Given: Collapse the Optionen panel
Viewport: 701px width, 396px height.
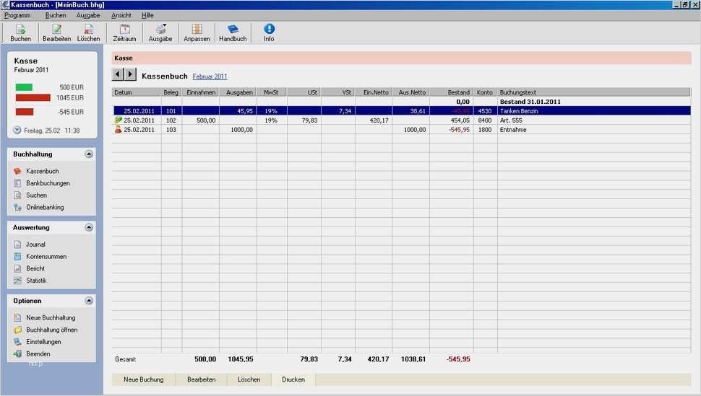Looking at the screenshot, I should [89, 301].
